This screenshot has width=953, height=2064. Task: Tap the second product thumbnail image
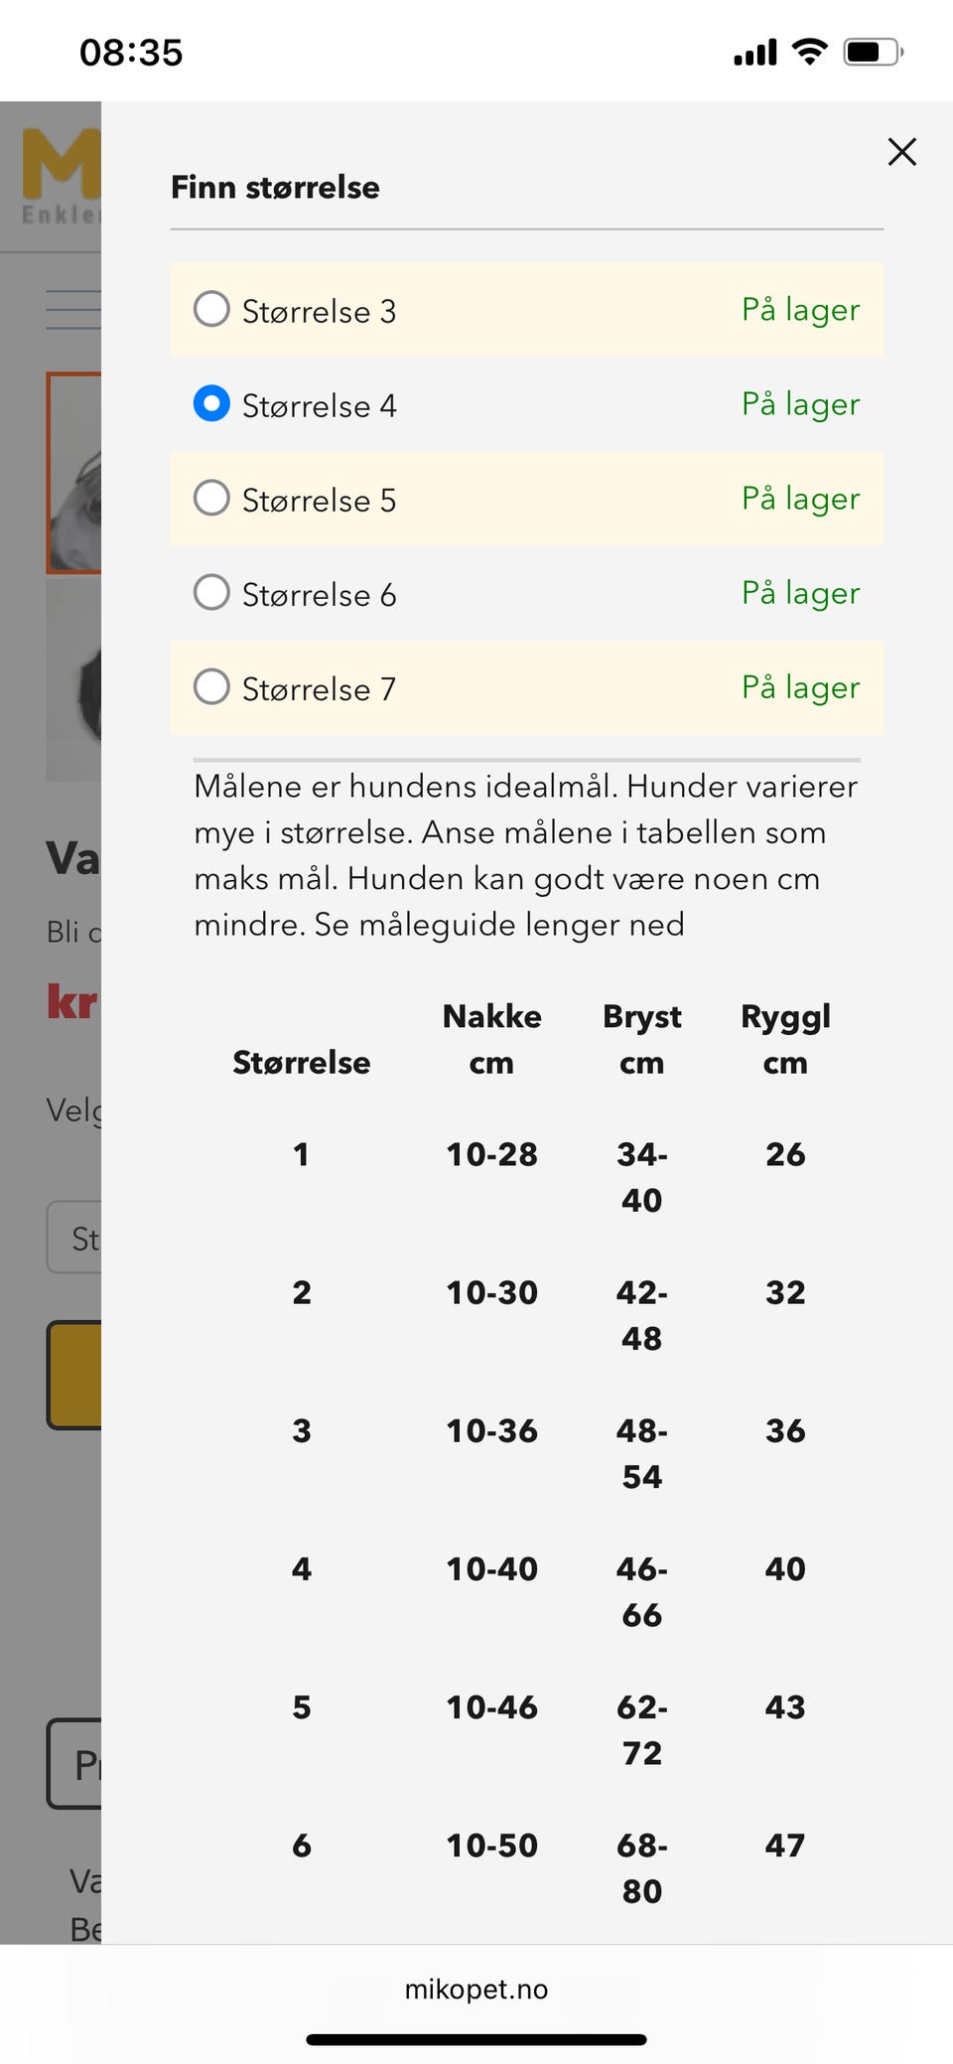pyautogui.click(x=73, y=680)
